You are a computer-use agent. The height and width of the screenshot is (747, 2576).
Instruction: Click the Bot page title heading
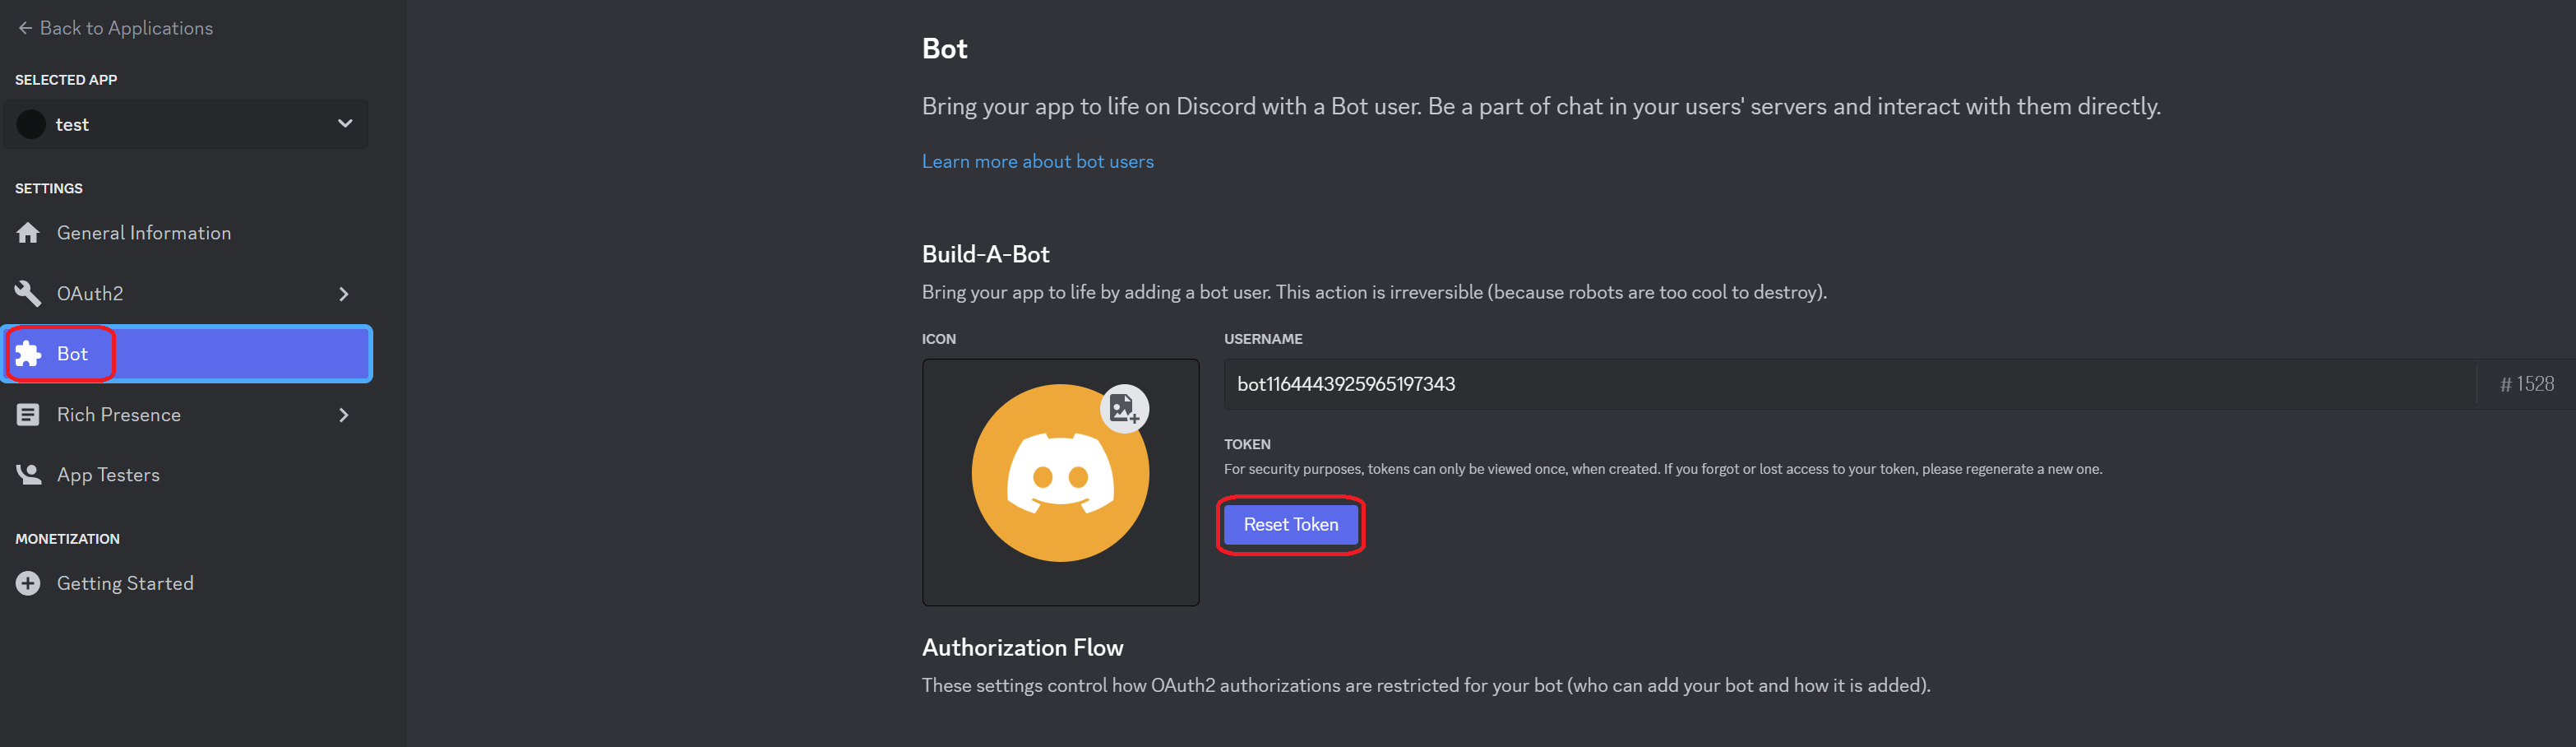point(944,49)
